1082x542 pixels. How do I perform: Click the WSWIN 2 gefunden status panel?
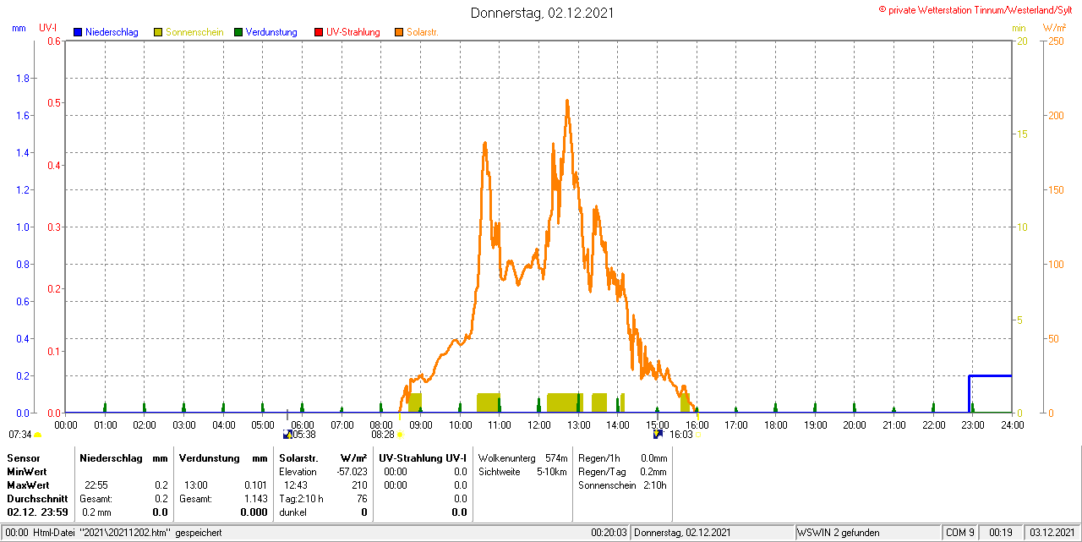pos(867,533)
